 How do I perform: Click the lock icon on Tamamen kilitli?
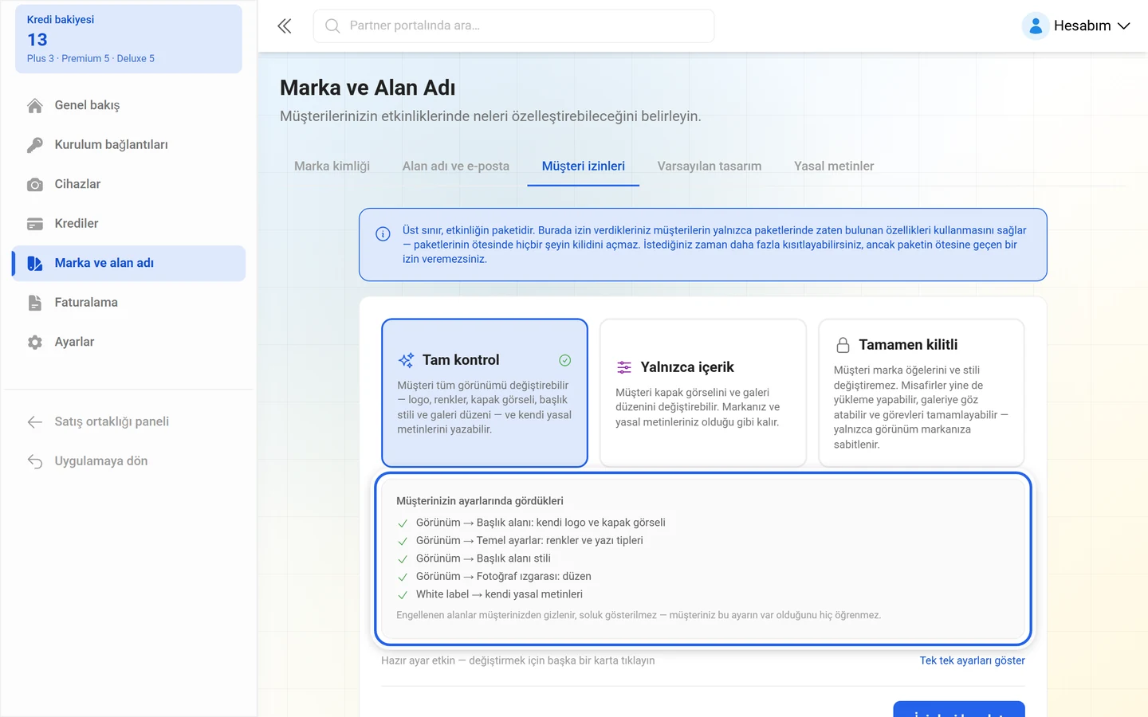coord(843,345)
